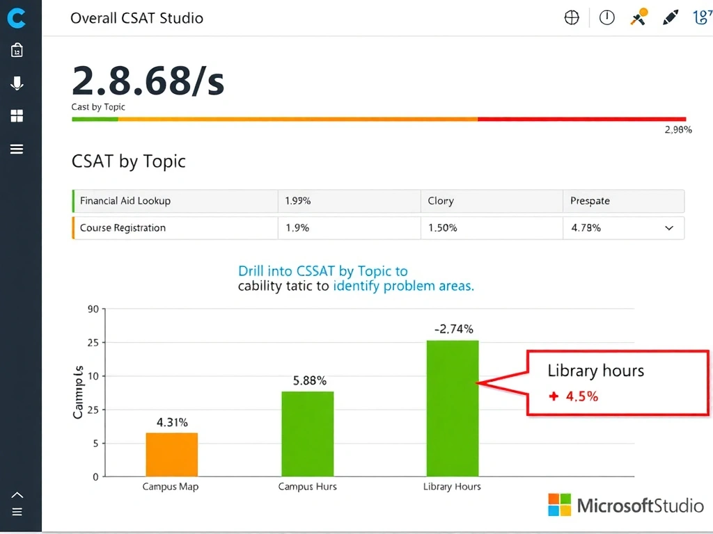Click the green Library Hours bar
Viewport: 713px width, 534px height.
click(453, 408)
